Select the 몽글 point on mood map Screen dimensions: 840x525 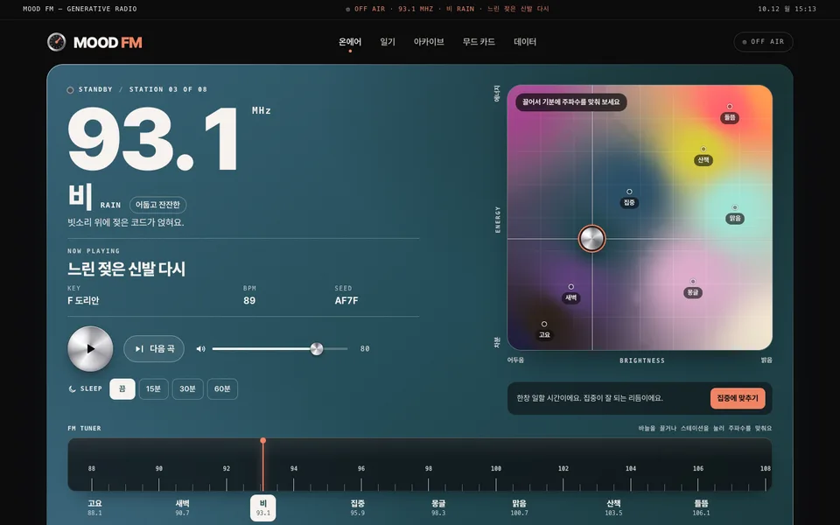point(693,288)
